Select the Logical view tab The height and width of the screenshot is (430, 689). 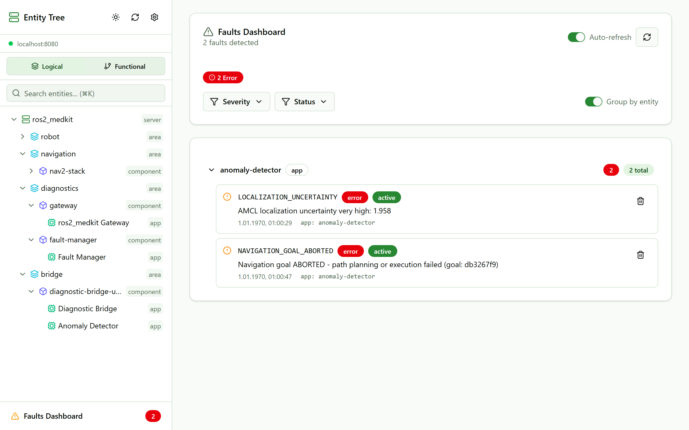click(47, 66)
